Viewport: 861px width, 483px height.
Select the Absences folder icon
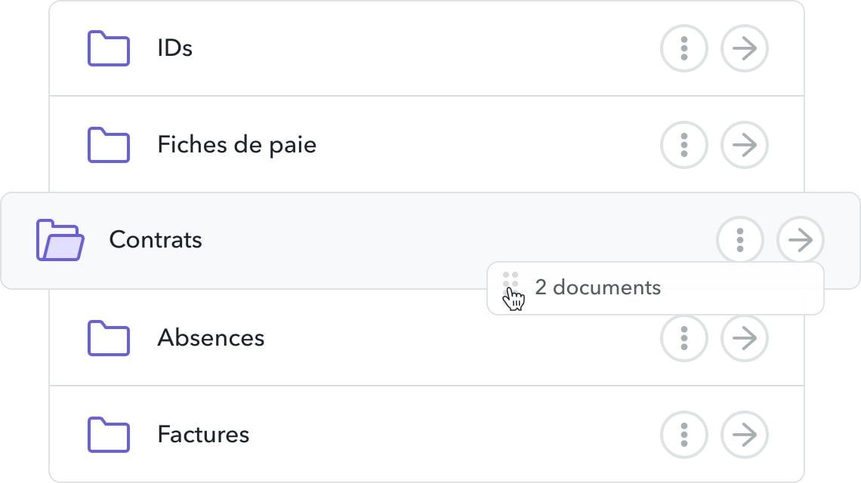(x=109, y=338)
